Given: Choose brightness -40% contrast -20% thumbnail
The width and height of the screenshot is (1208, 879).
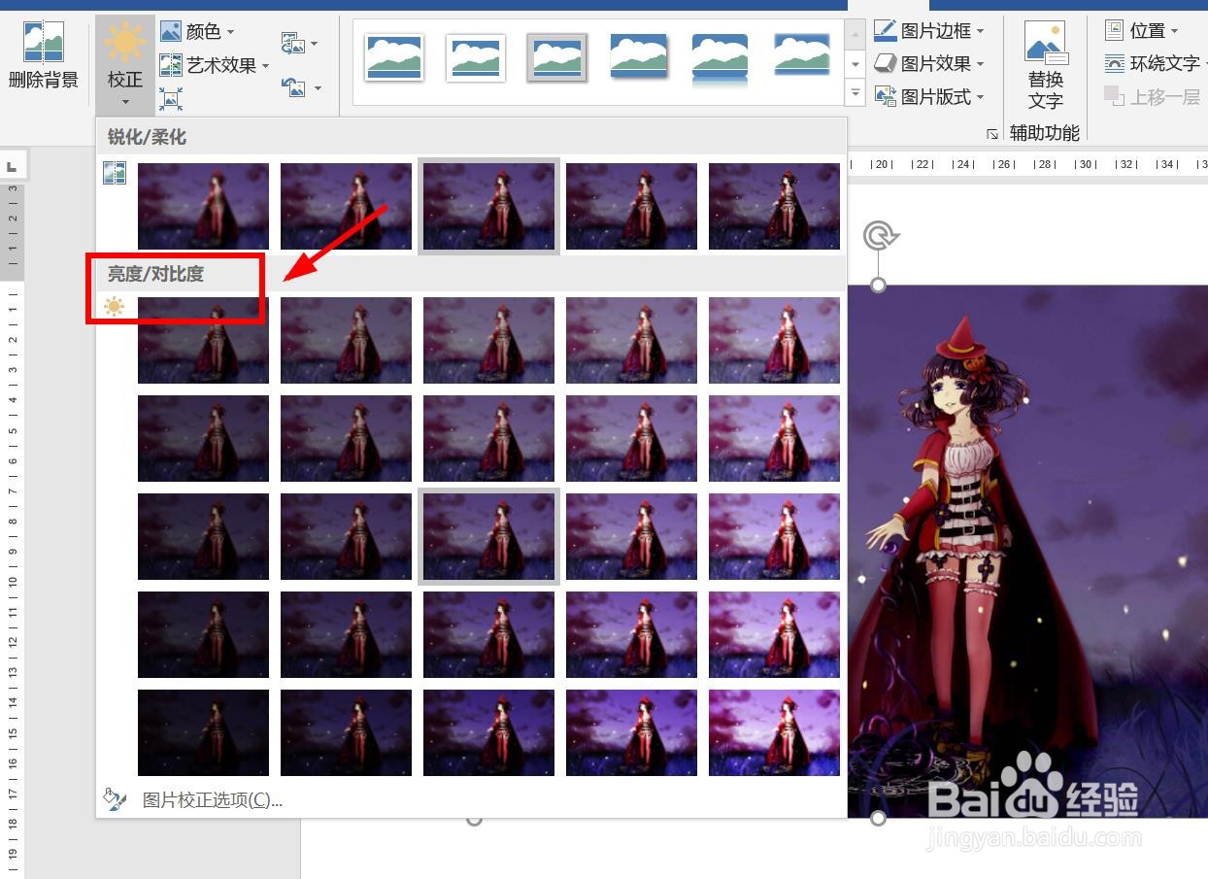Looking at the screenshot, I should click(203, 438).
